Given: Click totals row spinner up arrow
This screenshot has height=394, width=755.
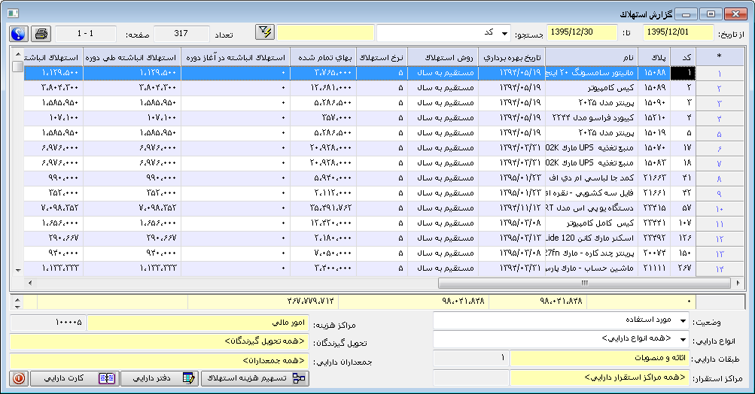Looking at the screenshot, I should coord(17,299).
